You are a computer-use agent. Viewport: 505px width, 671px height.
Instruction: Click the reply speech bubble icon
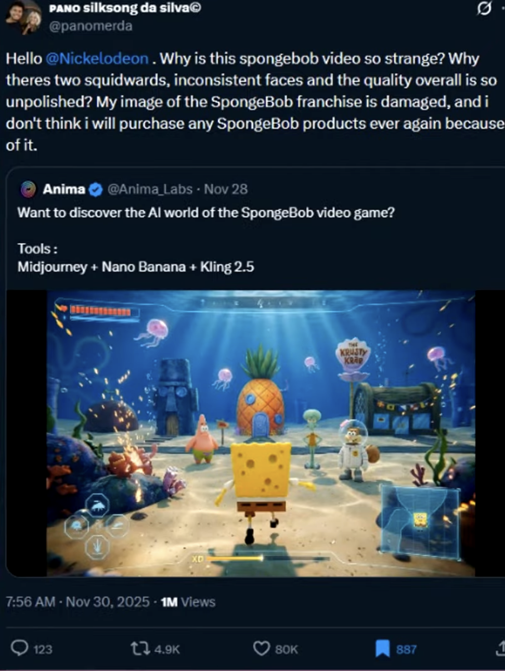20,648
